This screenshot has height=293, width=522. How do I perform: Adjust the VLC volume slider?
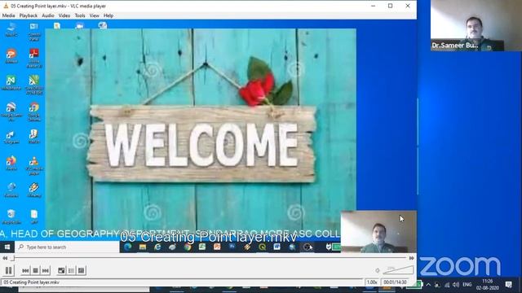[x=398, y=269]
